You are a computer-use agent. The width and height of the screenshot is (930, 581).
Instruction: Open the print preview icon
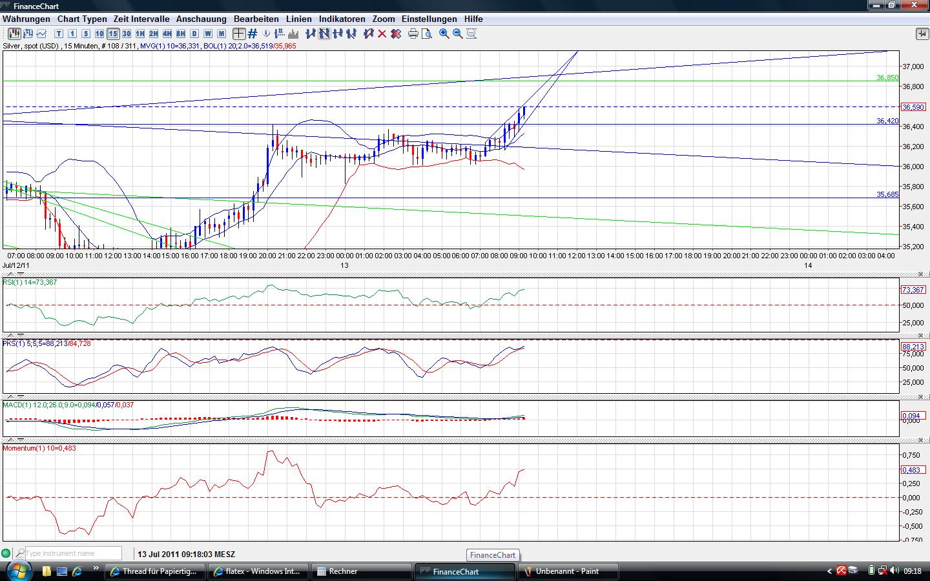coord(426,34)
